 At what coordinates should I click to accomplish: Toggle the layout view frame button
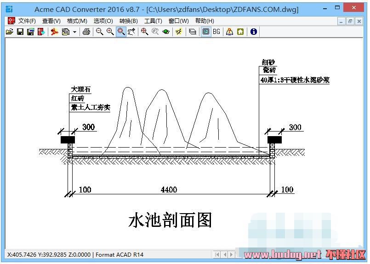206,32
